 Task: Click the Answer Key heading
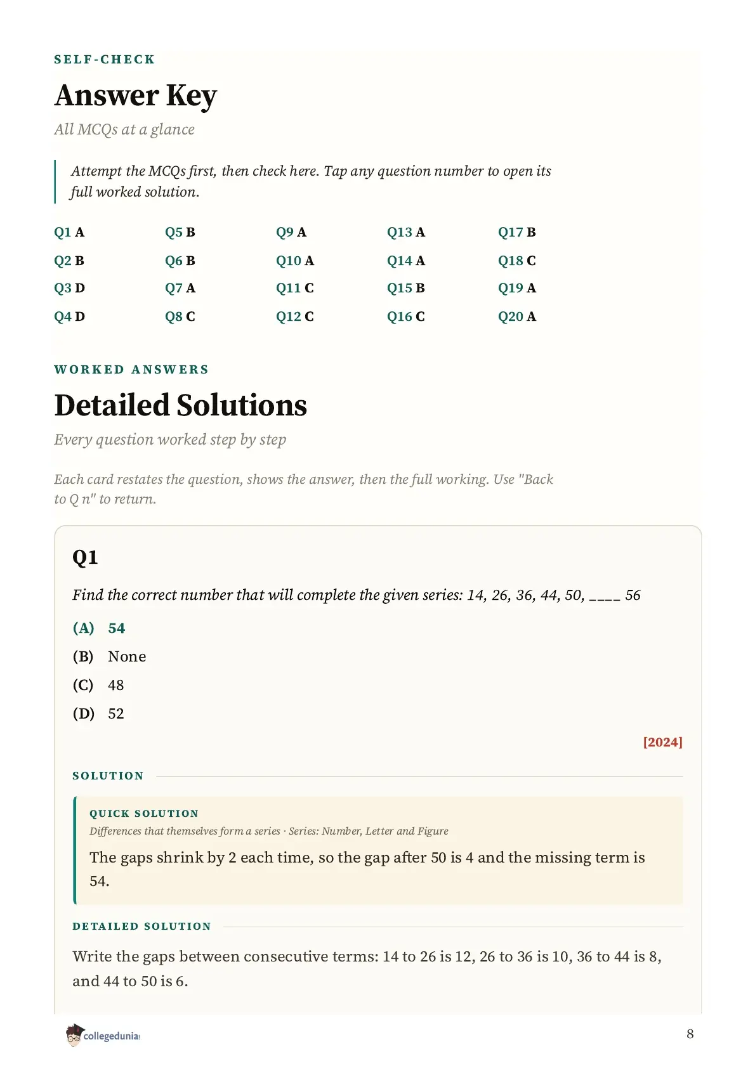pyautogui.click(x=136, y=96)
